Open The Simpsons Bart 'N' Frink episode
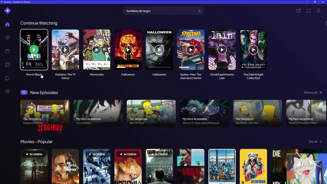This screenshot has height=184, width=327. pyautogui.click(x=151, y=113)
